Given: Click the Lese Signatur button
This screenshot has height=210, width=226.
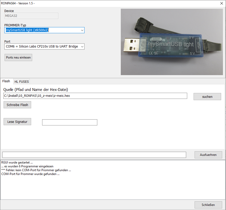Looking at the screenshot, I should [x=17, y=122].
